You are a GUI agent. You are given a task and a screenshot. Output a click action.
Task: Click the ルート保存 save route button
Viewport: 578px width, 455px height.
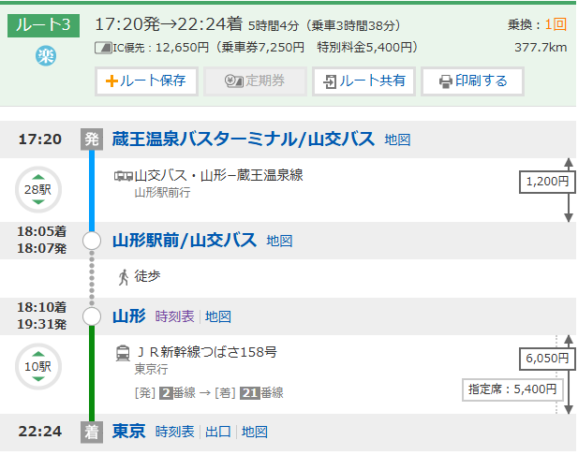coord(146,81)
